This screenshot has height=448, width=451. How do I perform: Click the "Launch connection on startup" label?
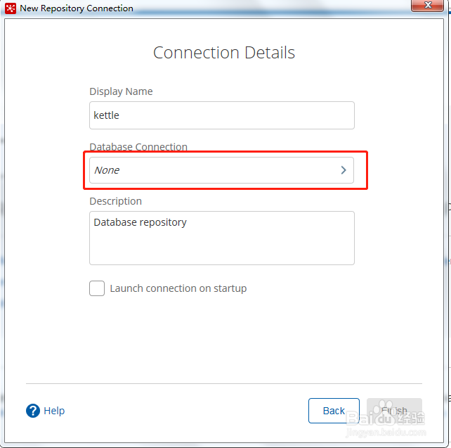click(x=178, y=288)
